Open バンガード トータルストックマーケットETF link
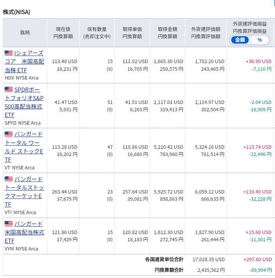This screenshot has height=278, width=275. pos(24,192)
